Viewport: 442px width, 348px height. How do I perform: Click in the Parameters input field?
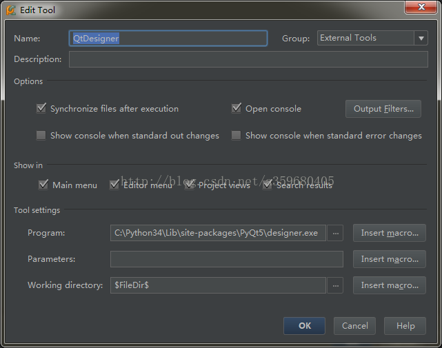(x=226, y=259)
